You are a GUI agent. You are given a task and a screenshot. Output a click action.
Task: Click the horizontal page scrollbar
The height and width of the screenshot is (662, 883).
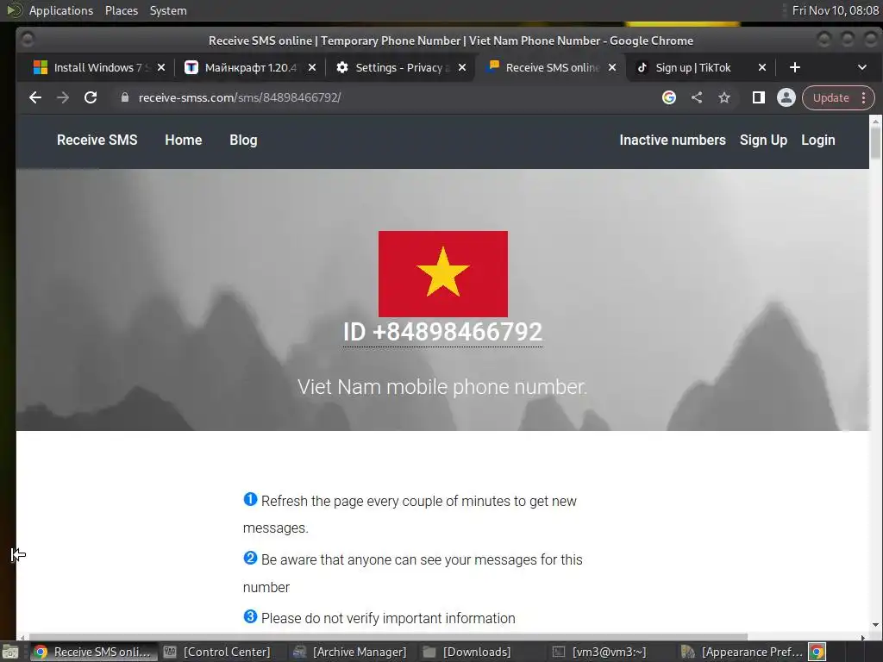click(387, 637)
